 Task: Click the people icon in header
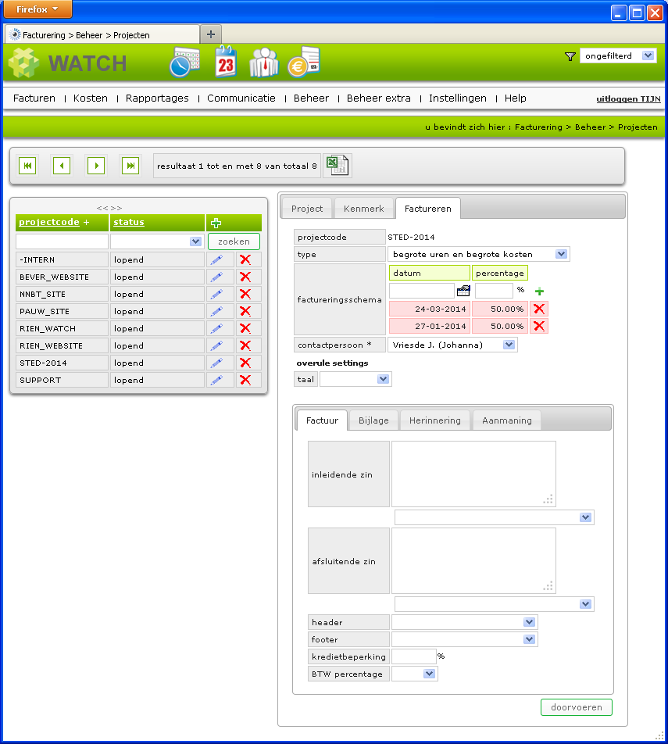264,62
